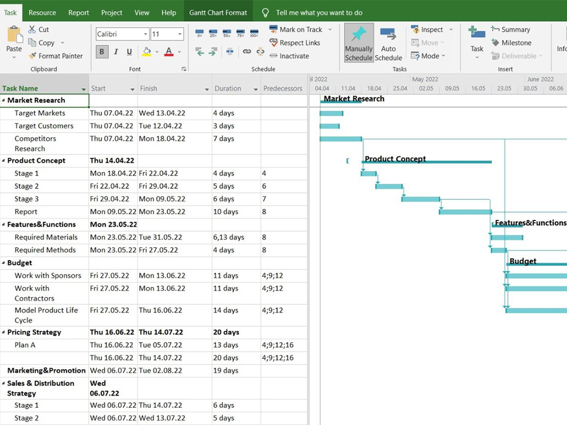Click the Tell me what you want to do box
567x425 pixels.
coord(319,12)
